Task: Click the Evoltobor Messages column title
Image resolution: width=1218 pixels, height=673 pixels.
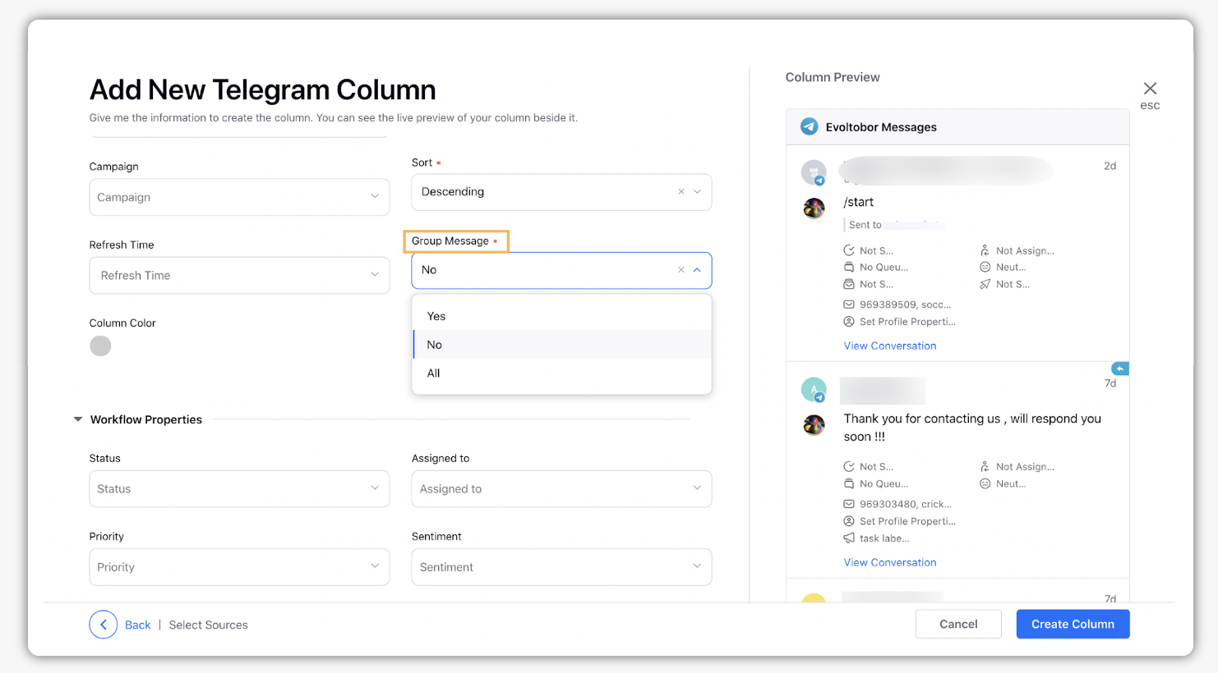Action: pyautogui.click(x=881, y=127)
